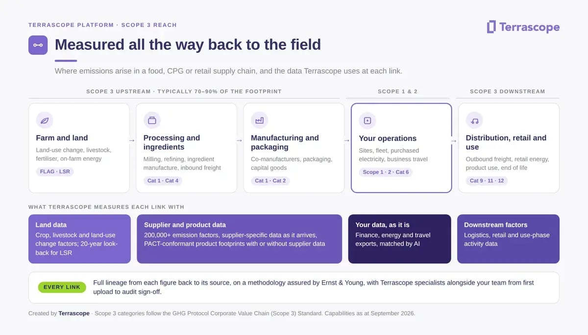Click the purple chain-link icon beside the title
This screenshot has width=588, height=335.
click(x=38, y=45)
